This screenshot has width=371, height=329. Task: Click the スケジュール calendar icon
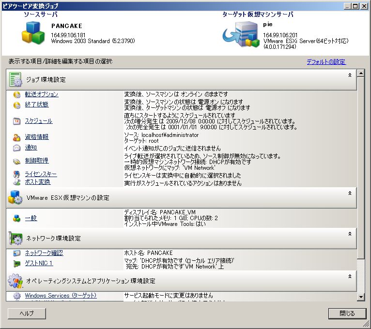(x=16, y=121)
